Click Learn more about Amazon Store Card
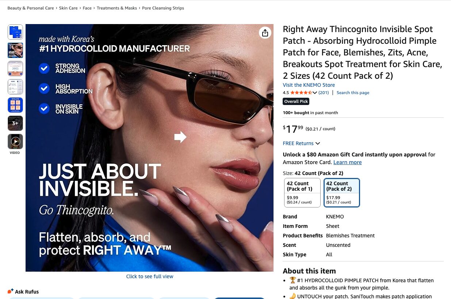The width and height of the screenshot is (451, 299). coord(347,162)
